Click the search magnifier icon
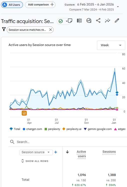The height and width of the screenshot is (187, 127). 12,142
